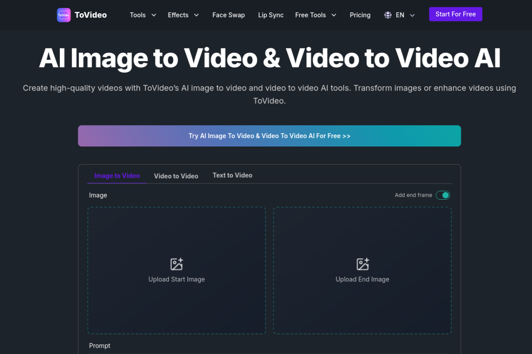Click the Upload End Image picture icon
Viewport: 532px width, 354px height.
tap(362, 264)
